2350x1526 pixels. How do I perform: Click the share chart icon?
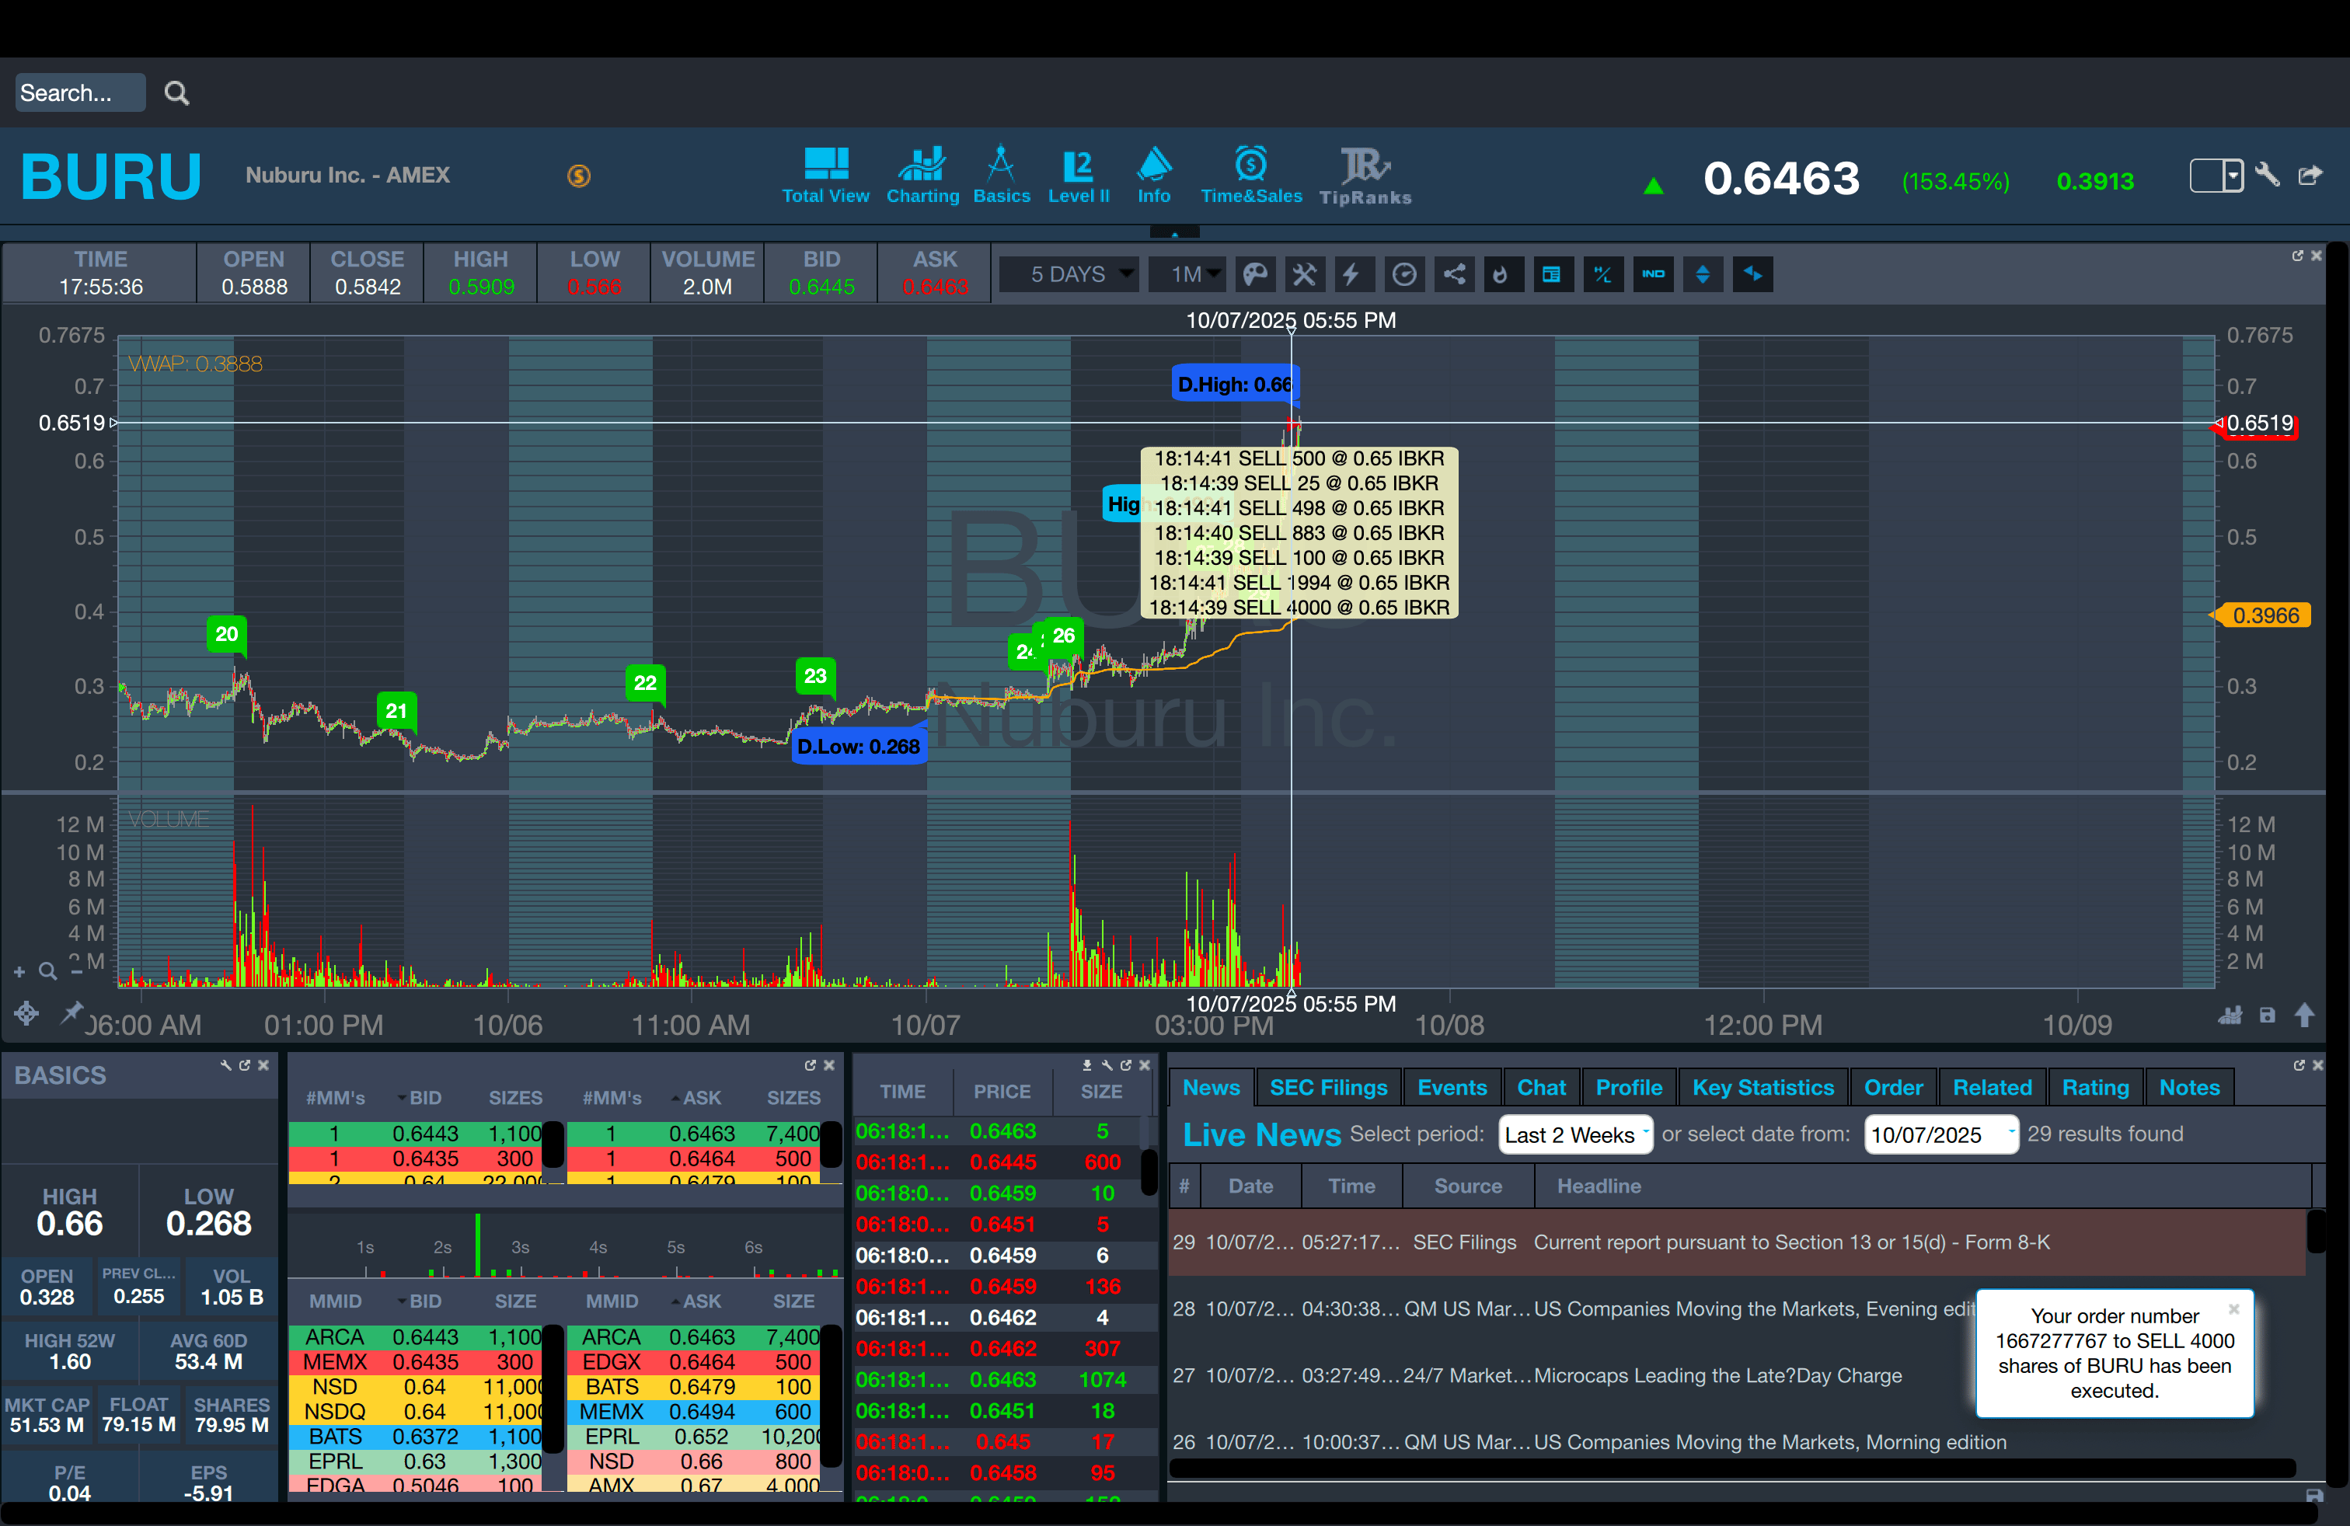pyautogui.click(x=1453, y=274)
